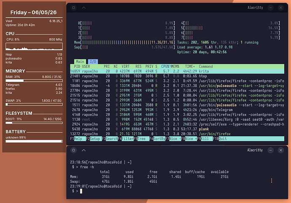Select the pulseaudio row PID 1511
The height and width of the screenshot is (203, 291).
click(177, 105)
